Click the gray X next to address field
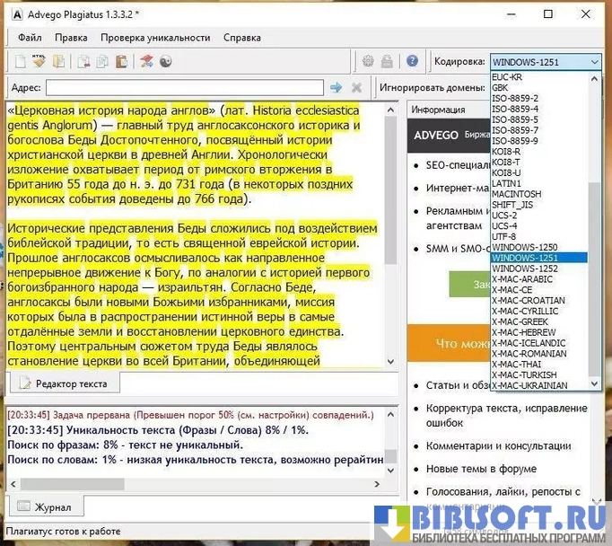 point(356,88)
